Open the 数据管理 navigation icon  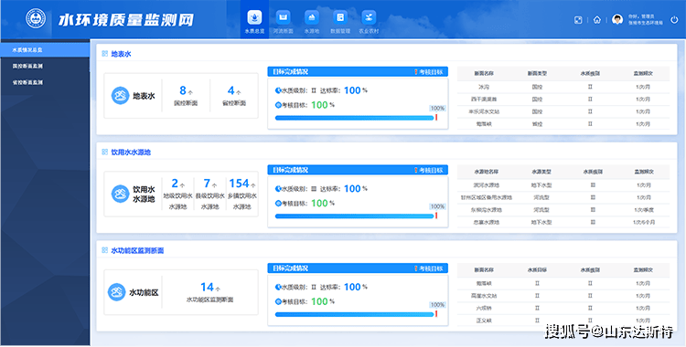tap(340, 17)
